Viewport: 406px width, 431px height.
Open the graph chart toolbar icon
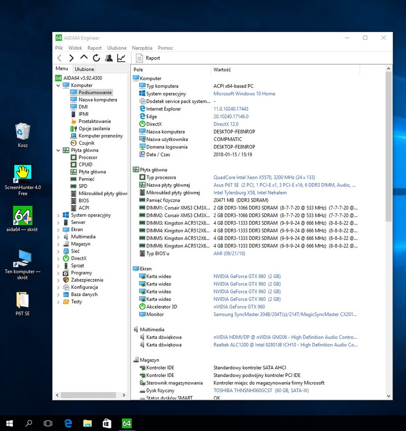click(121, 58)
